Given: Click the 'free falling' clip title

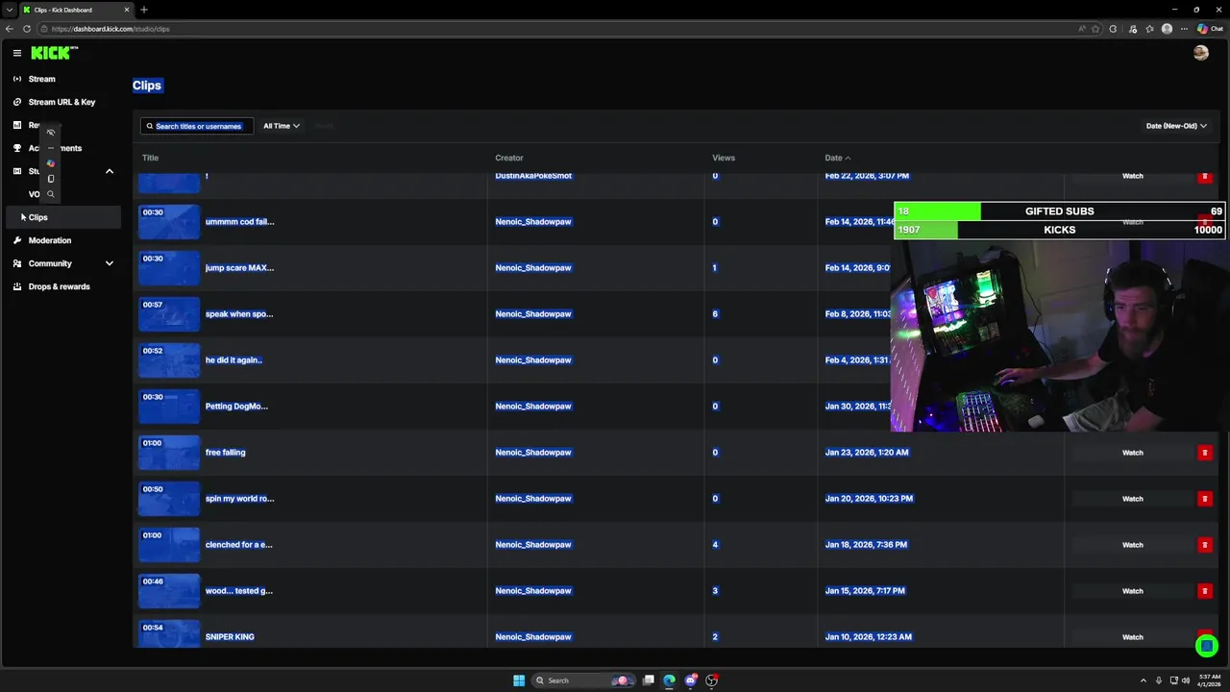Looking at the screenshot, I should 226,453.
